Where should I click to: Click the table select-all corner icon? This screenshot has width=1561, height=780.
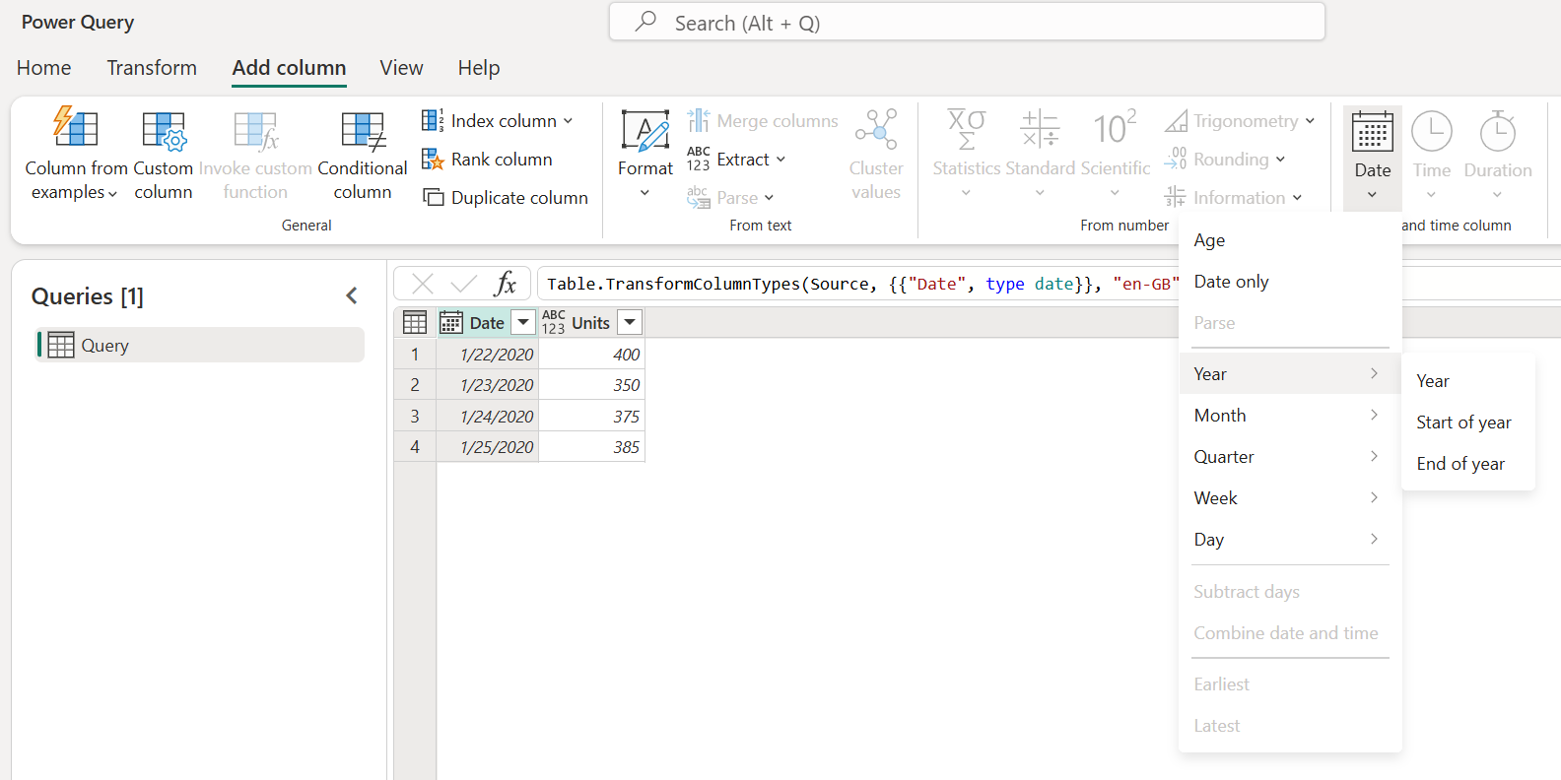tap(415, 322)
